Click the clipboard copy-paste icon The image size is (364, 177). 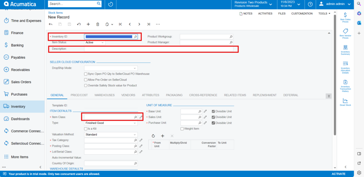[x=107, y=24]
